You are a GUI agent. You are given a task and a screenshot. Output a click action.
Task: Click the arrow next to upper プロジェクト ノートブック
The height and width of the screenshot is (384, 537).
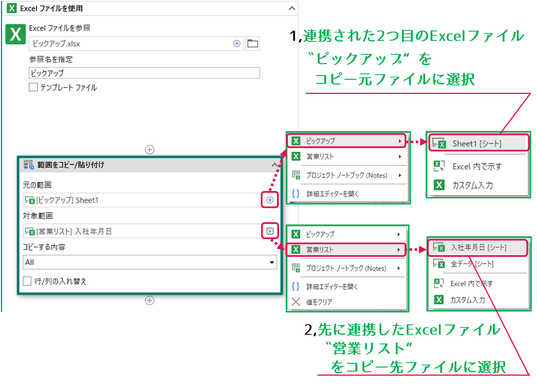click(400, 175)
